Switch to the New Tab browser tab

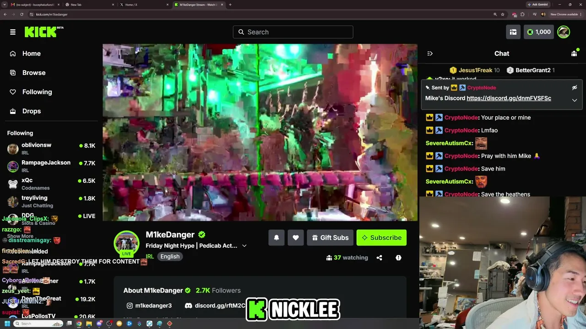tap(90, 5)
